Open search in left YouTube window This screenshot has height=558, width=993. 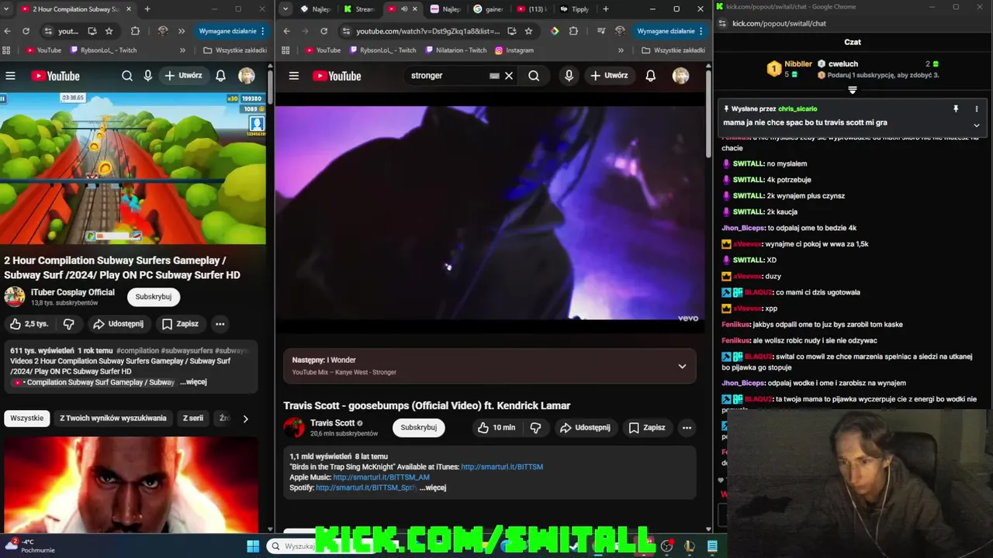pyautogui.click(x=127, y=76)
